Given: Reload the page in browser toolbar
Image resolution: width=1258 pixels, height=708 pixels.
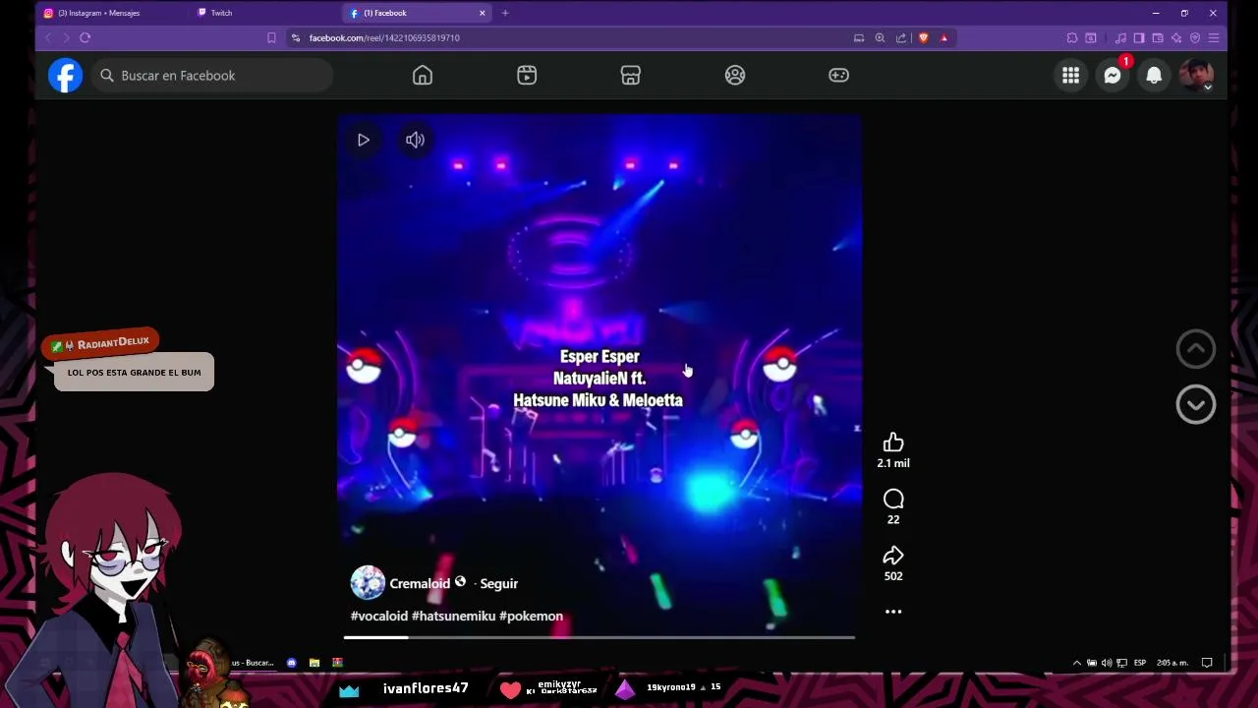Looking at the screenshot, I should click(x=86, y=37).
